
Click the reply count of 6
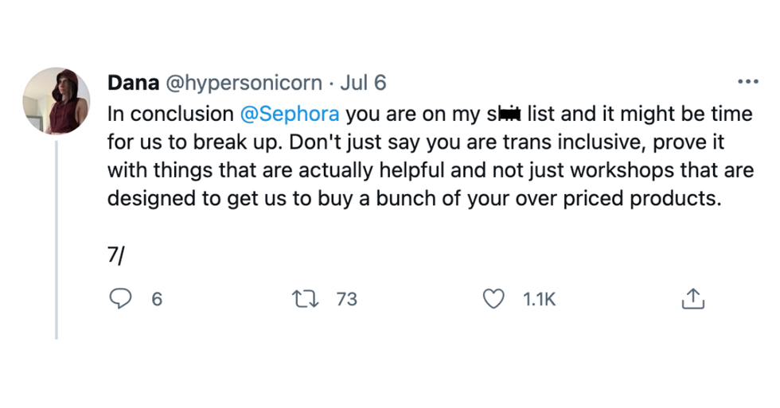coord(157,300)
